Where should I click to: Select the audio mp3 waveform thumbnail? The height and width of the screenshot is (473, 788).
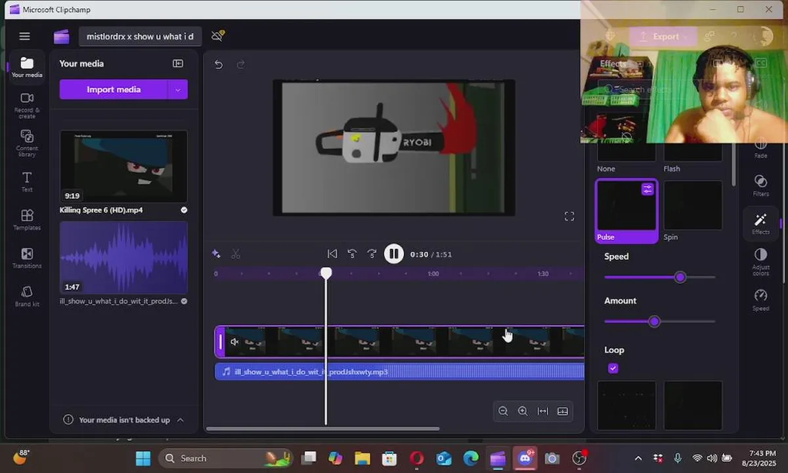point(123,257)
